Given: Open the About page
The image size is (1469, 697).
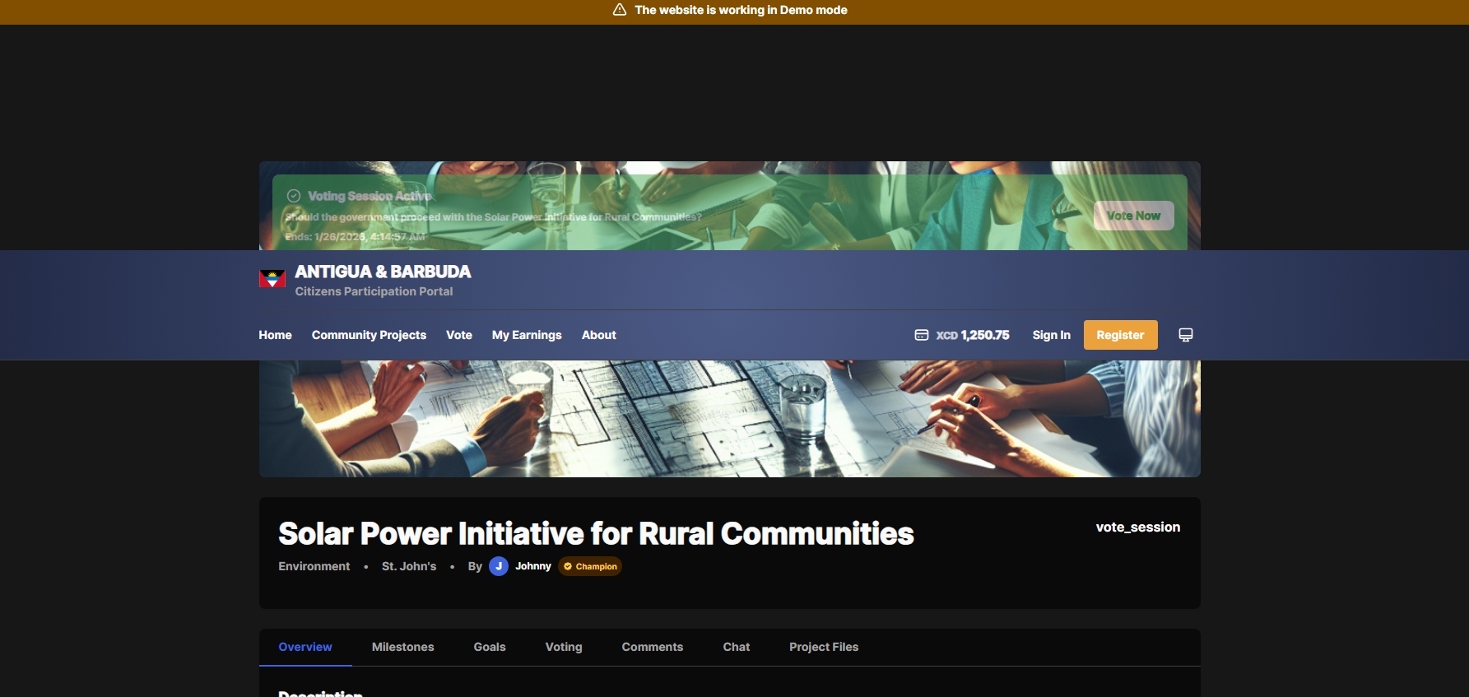Looking at the screenshot, I should pyautogui.click(x=598, y=335).
